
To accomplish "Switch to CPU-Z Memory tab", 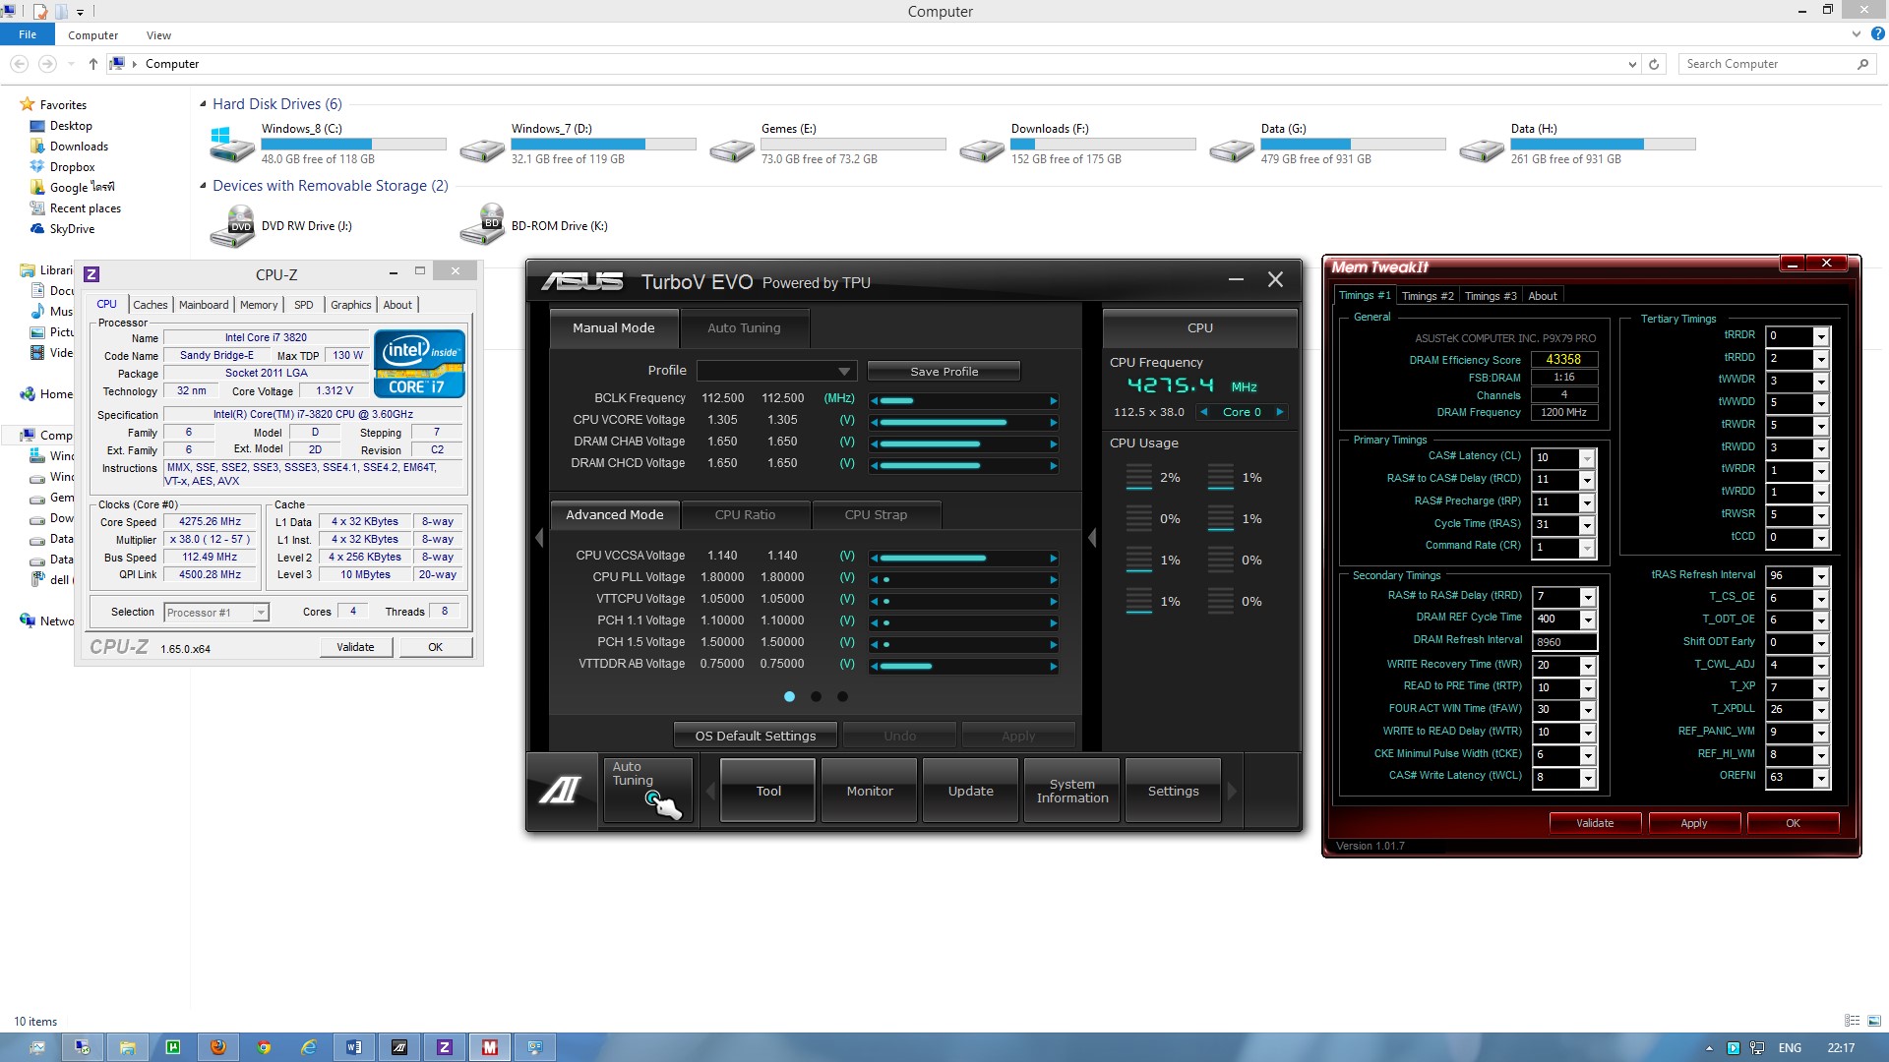I will pos(259,305).
